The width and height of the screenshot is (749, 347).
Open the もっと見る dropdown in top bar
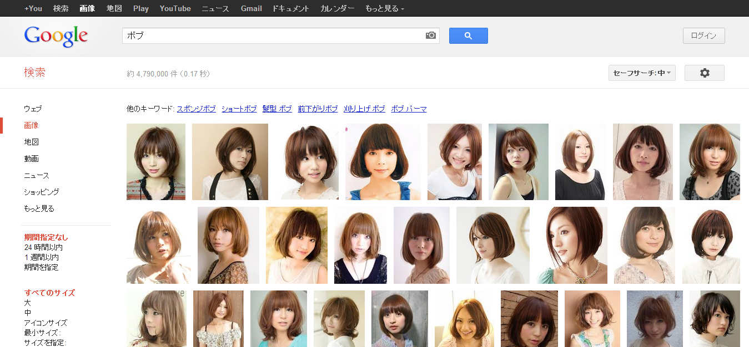(384, 8)
